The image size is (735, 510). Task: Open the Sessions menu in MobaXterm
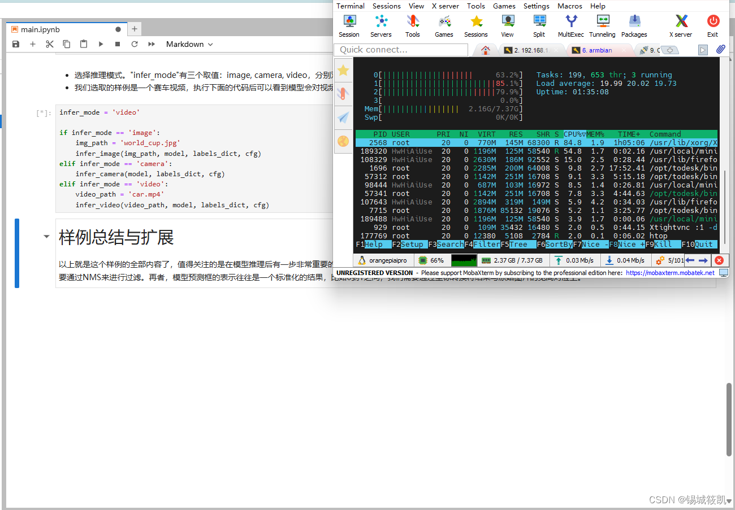point(387,6)
